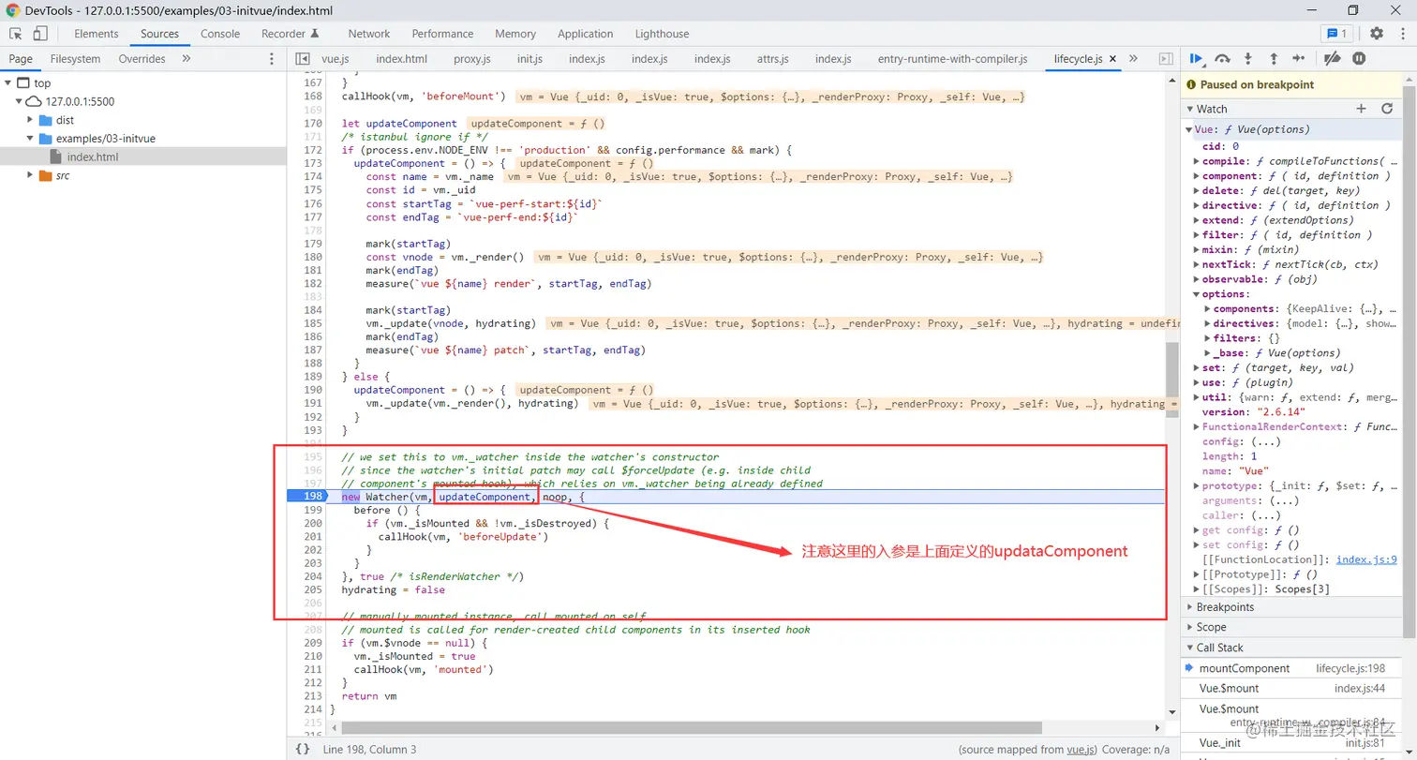This screenshot has height=760, width=1417.
Task: Deactivate breakpoints
Action: point(1332,58)
